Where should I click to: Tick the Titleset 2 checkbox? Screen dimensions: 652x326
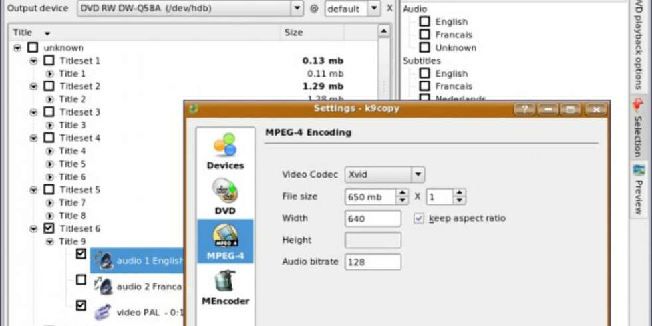pos(49,86)
